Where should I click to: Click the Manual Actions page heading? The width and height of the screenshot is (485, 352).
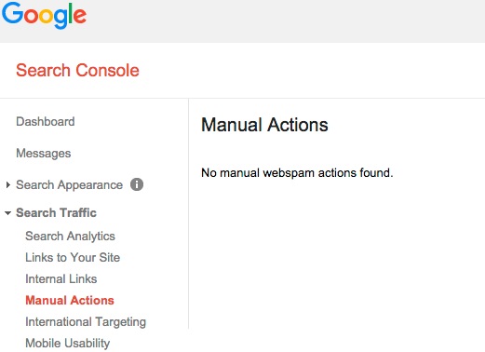point(264,125)
